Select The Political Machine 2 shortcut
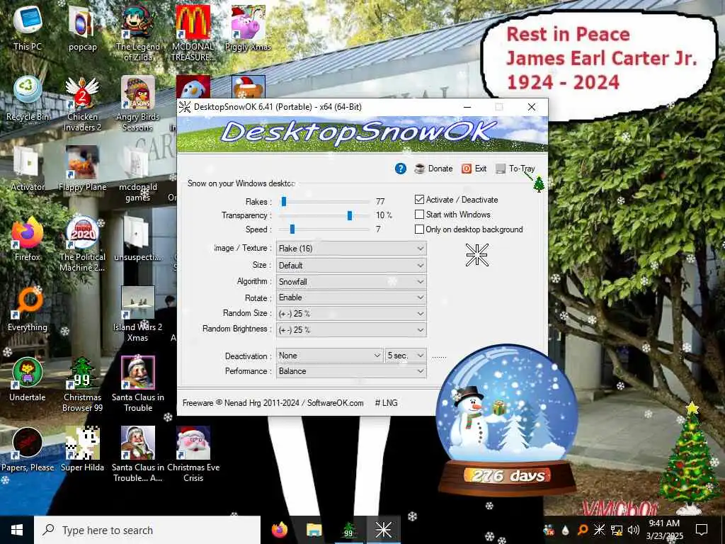The width and height of the screenshot is (725, 544). click(x=82, y=244)
